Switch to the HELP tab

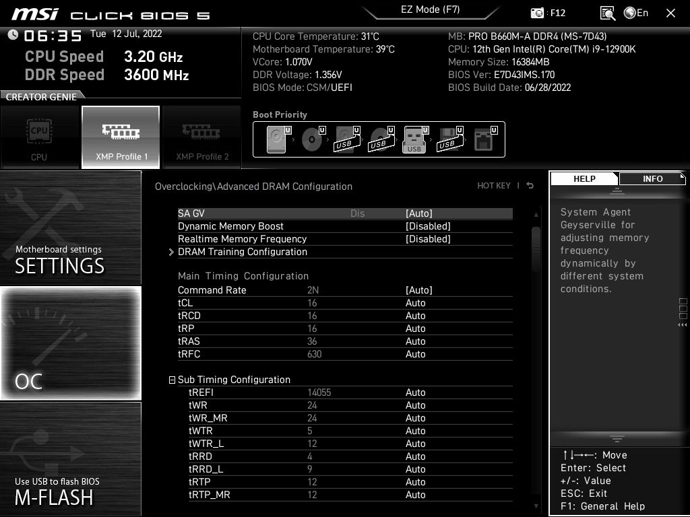click(584, 178)
